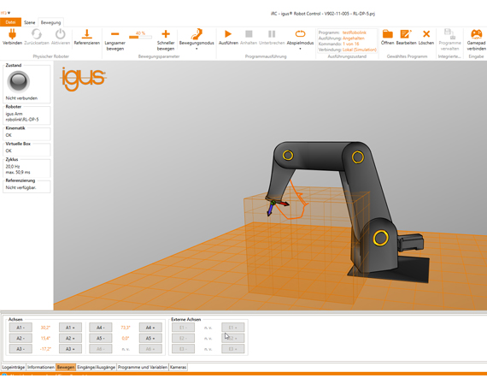
Task: Switch to the Szene ribbon tab
Action: (30, 22)
